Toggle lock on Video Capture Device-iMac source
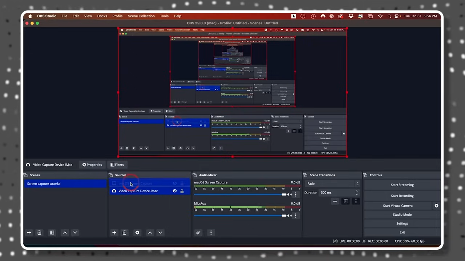The width and height of the screenshot is (465, 261). pos(182,191)
